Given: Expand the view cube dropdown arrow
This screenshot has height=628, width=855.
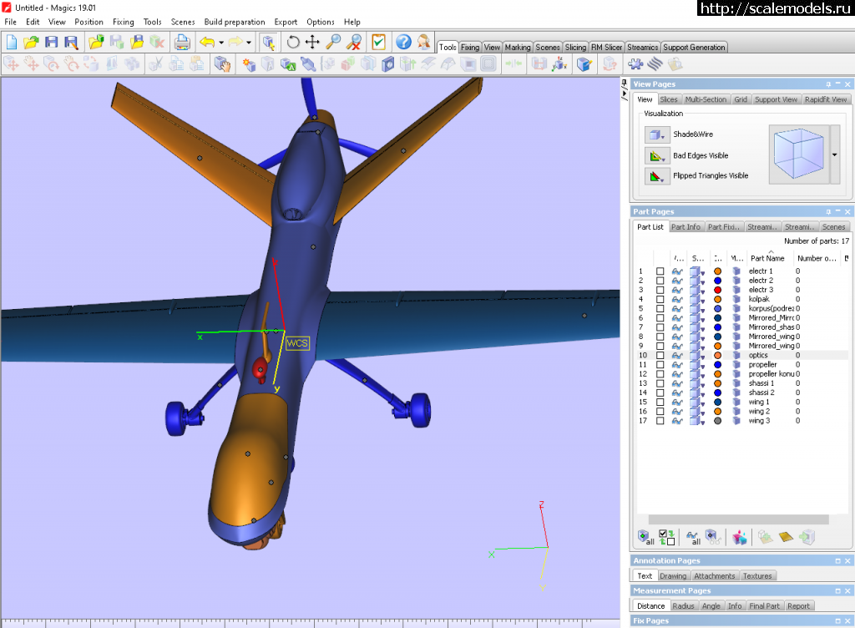Looking at the screenshot, I should click(835, 155).
